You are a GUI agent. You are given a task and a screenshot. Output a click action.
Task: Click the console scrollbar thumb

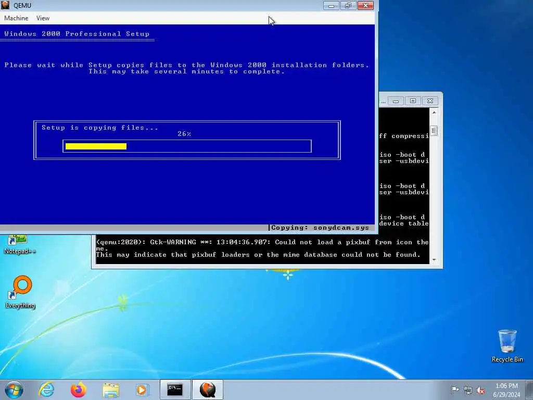click(x=434, y=131)
